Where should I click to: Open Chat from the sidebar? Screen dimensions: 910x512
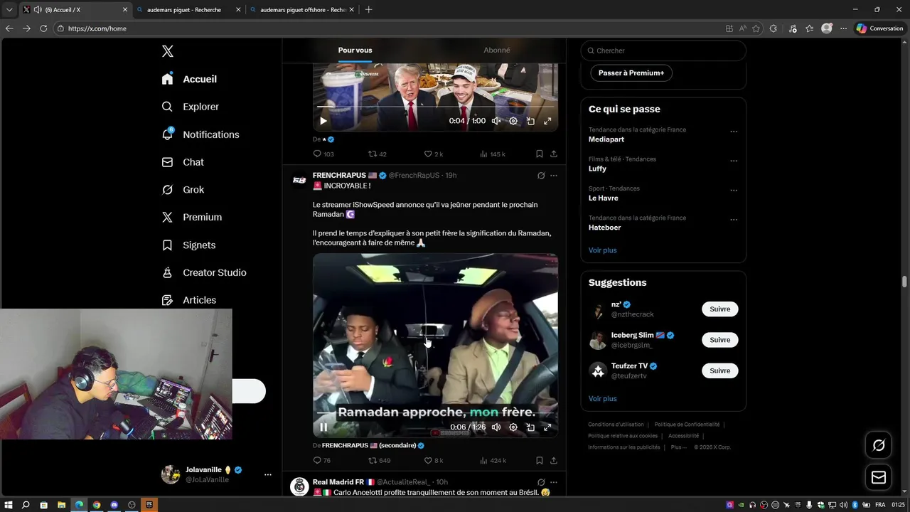click(183, 162)
